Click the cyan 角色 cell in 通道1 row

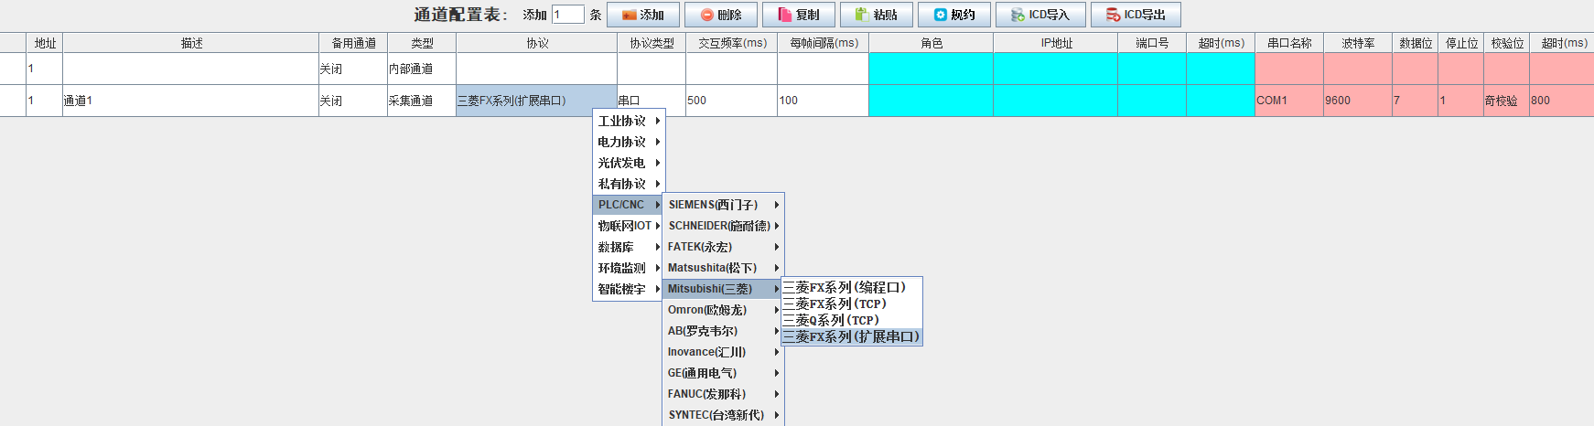[931, 101]
